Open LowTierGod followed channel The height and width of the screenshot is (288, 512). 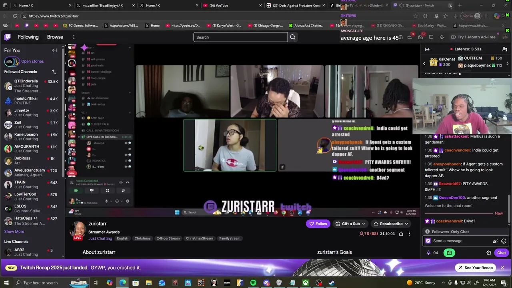point(32,196)
